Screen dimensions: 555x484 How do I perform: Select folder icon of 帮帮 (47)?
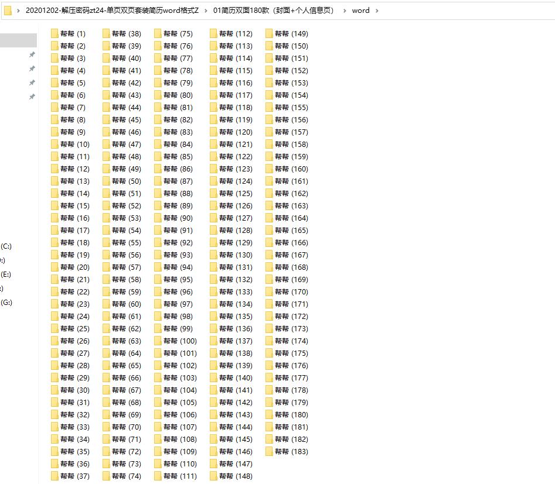click(x=106, y=144)
